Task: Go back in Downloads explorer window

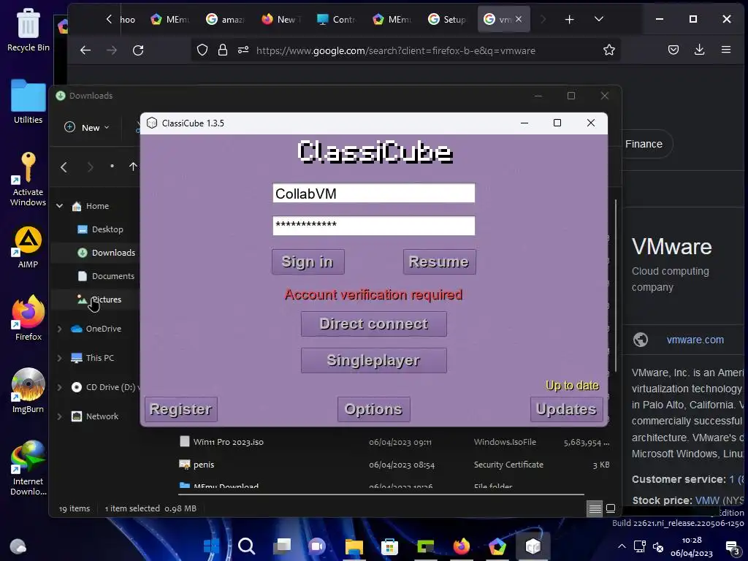Action: 64,167
